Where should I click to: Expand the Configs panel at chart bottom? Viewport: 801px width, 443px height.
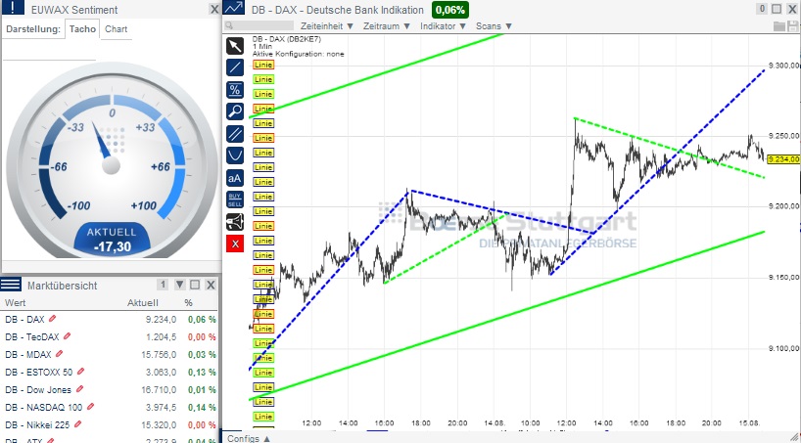[250, 438]
